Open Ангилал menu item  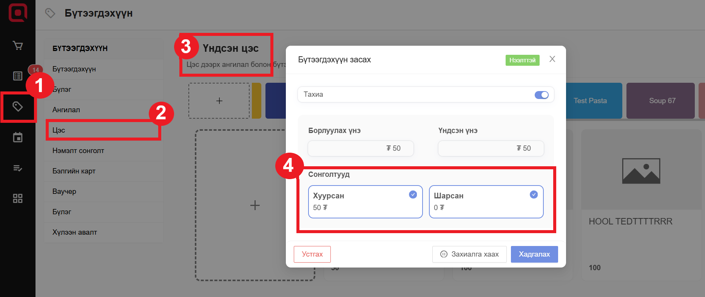pyautogui.click(x=66, y=110)
